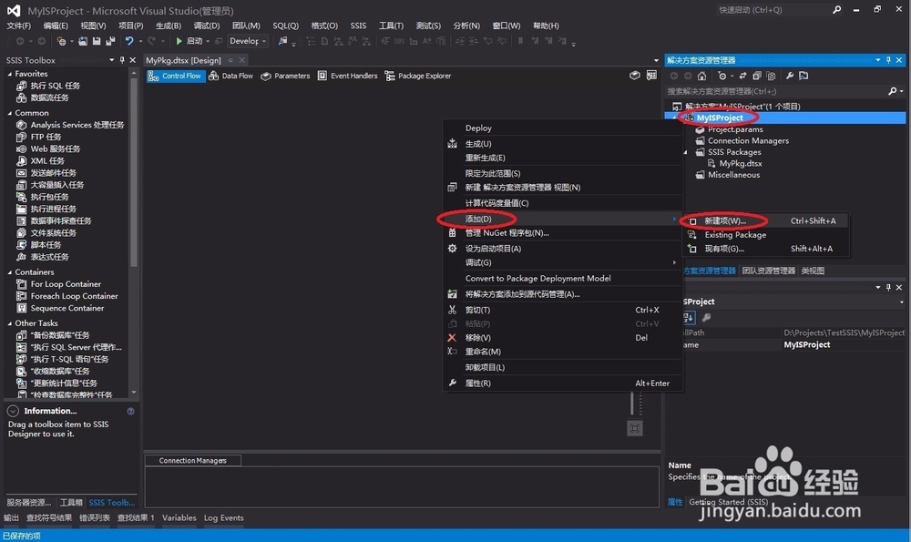The width and height of the screenshot is (911, 542).
Task: Click the magnifier in Solution Explorer search box
Action: coord(893,91)
